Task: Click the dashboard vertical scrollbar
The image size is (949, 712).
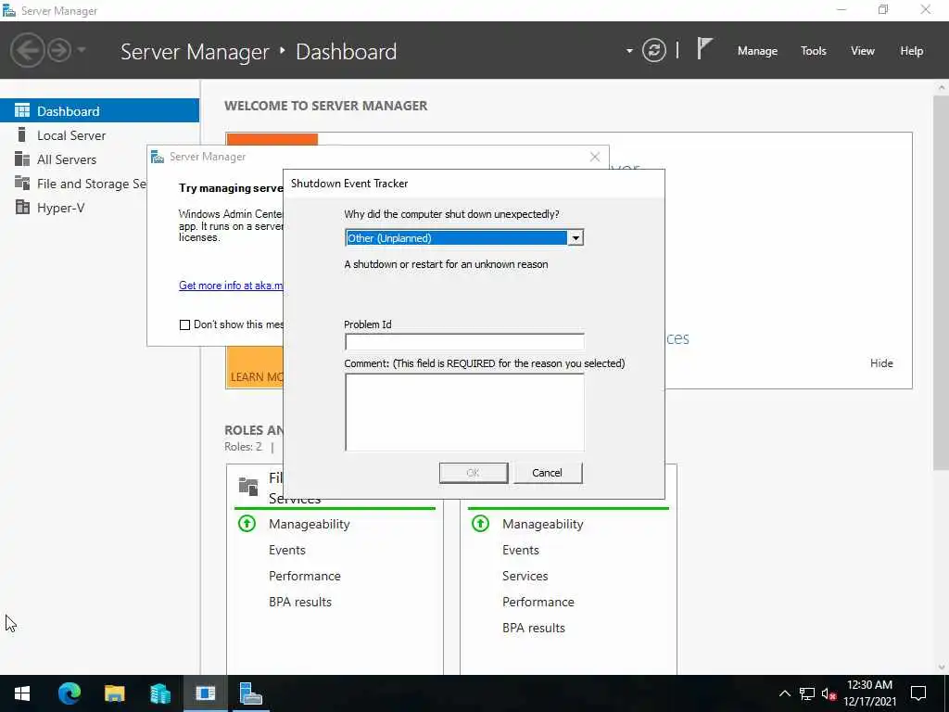Action: click(942, 282)
